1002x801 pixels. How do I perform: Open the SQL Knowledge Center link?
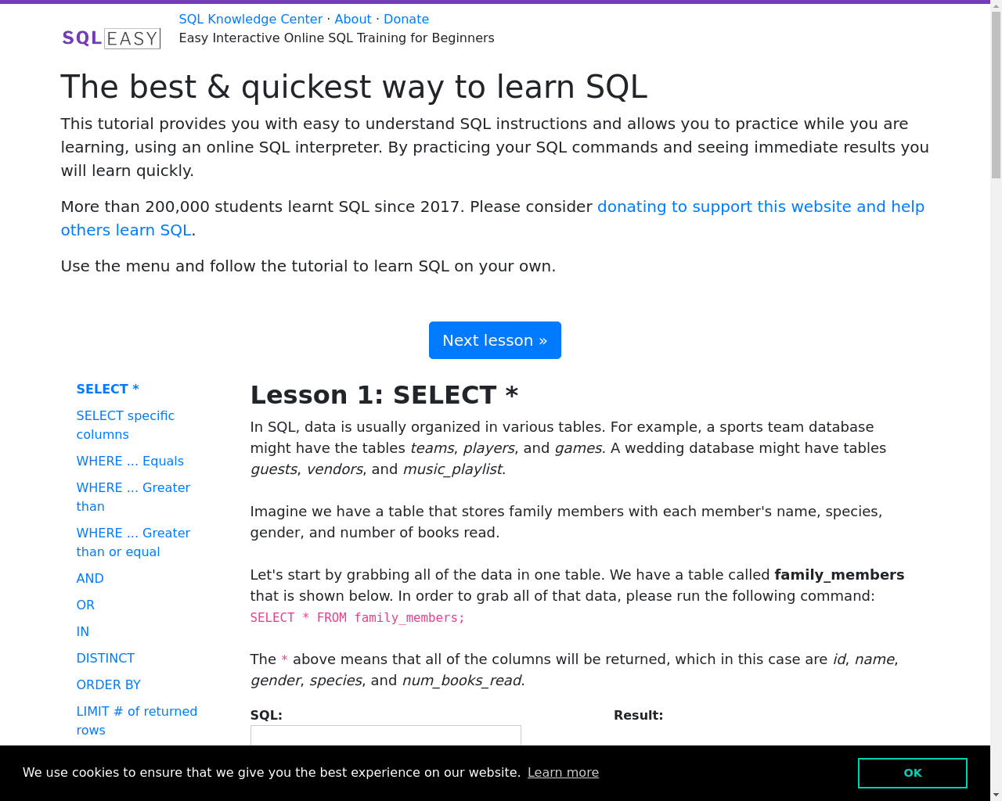tap(250, 19)
